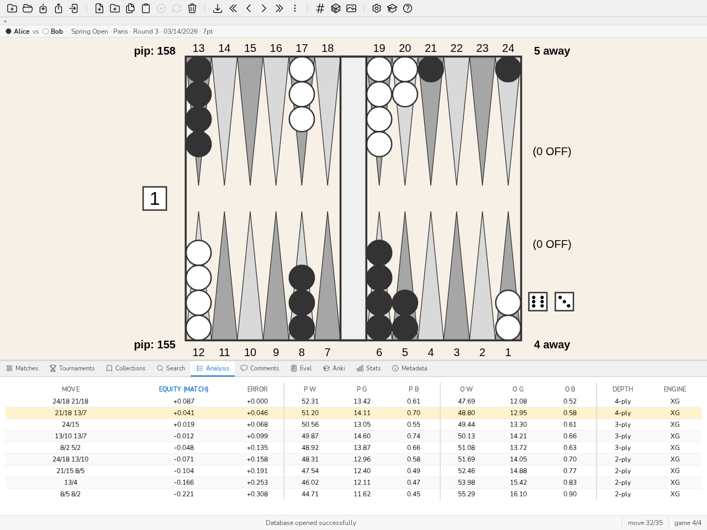Go to the first move

233,8
